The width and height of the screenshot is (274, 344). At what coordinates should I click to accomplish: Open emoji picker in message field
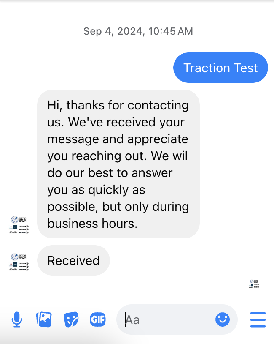[223, 319]
